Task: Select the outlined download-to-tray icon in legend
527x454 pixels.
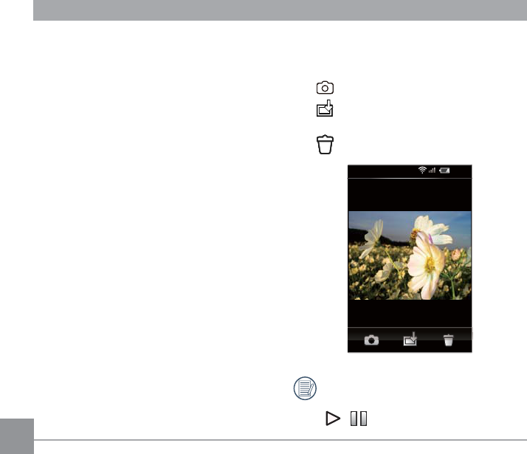Action: coord(325,109)
